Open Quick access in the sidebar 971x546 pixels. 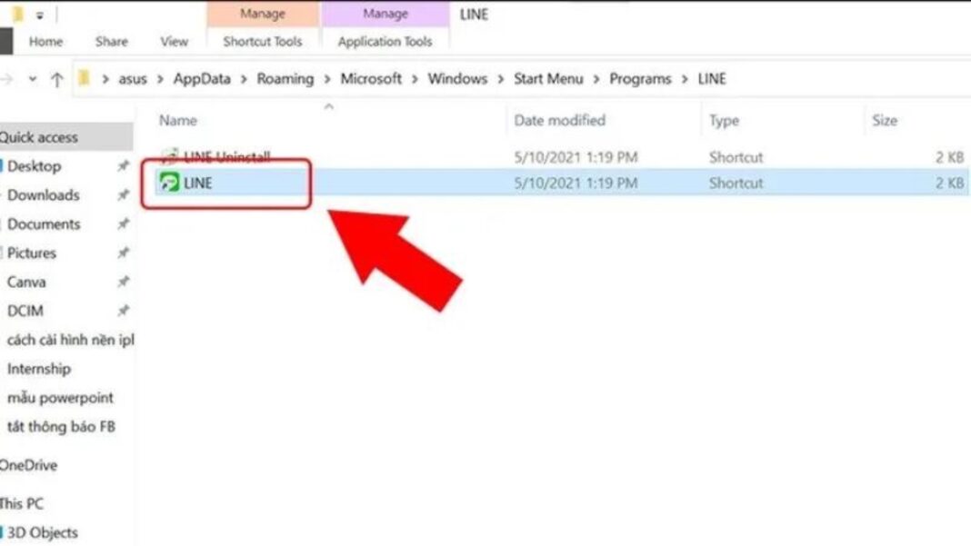click(39, 137)
